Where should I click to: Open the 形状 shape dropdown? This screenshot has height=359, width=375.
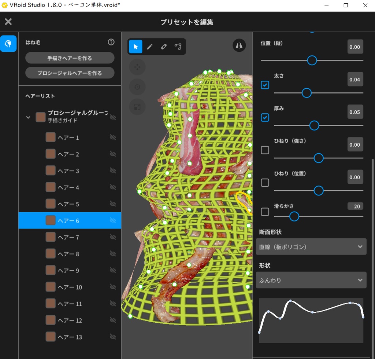[311, 280]
